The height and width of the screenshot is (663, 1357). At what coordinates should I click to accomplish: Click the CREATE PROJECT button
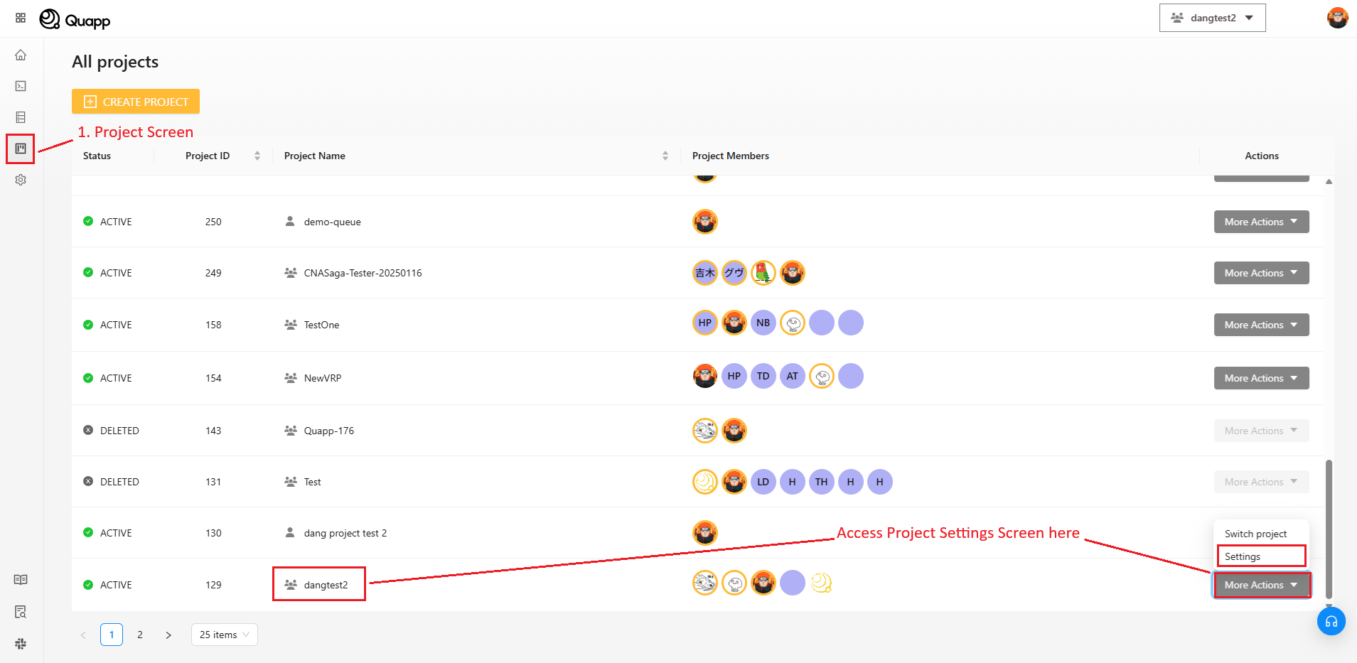pos(136,102)
